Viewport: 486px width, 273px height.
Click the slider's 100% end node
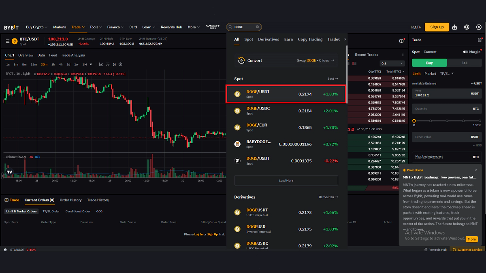480,121
